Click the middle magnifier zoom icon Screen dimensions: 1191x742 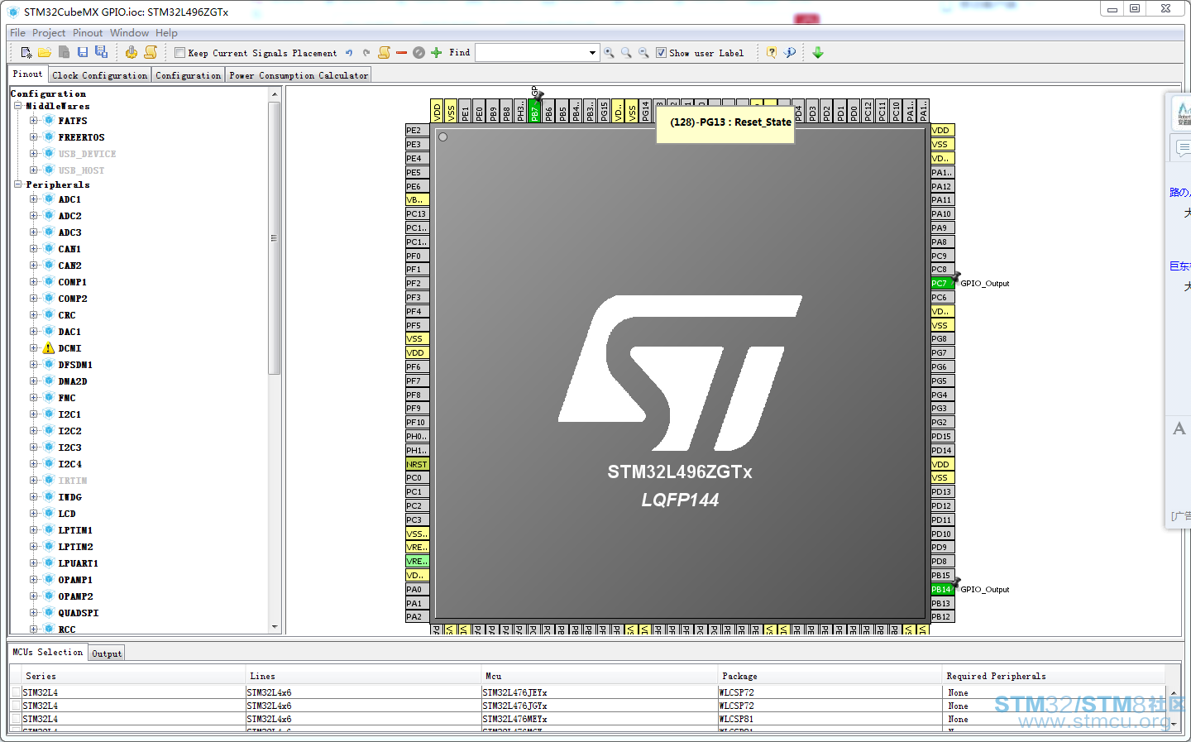627,53
